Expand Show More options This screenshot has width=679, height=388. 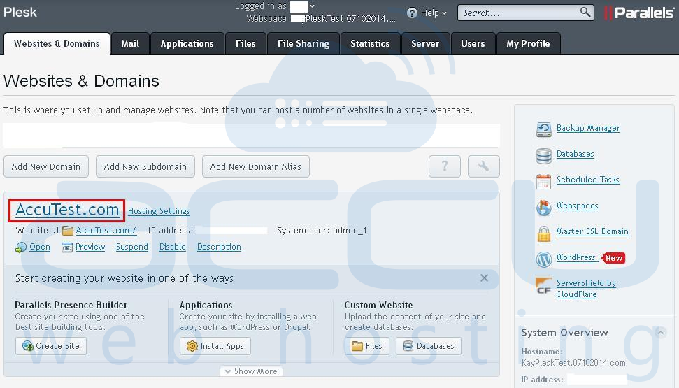[251, 371]
